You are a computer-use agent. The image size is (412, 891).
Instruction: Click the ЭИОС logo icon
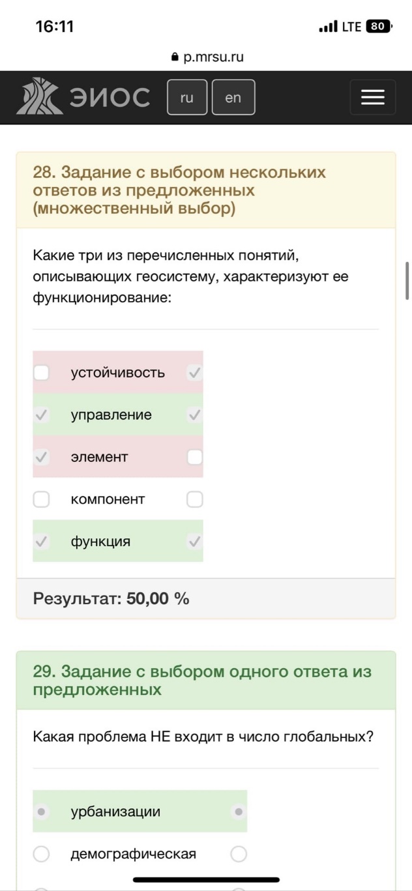40,97
